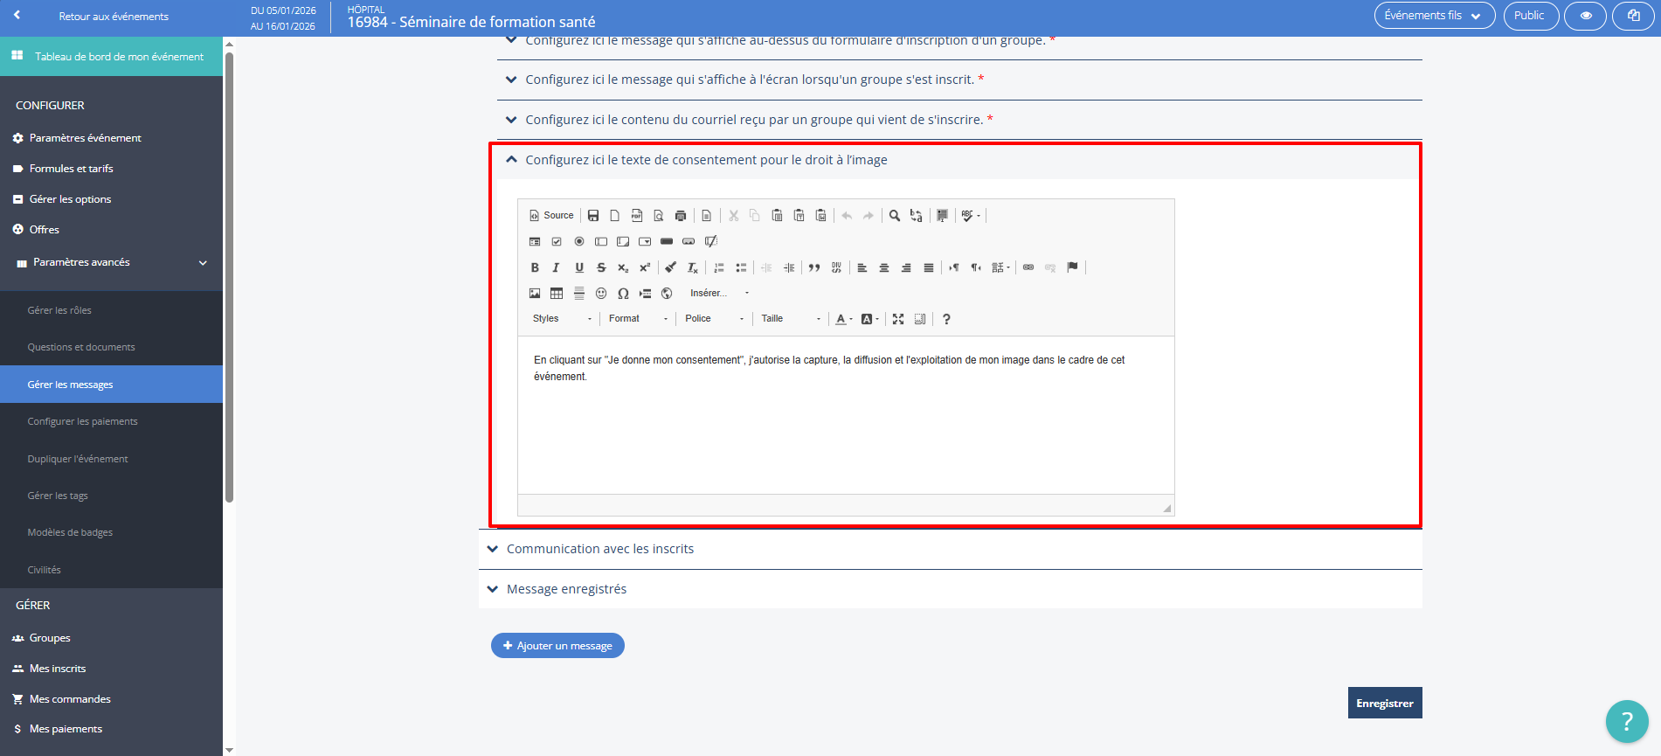
Task: Maximize the editor with the fullscreen icon
Action: (898, 319)
